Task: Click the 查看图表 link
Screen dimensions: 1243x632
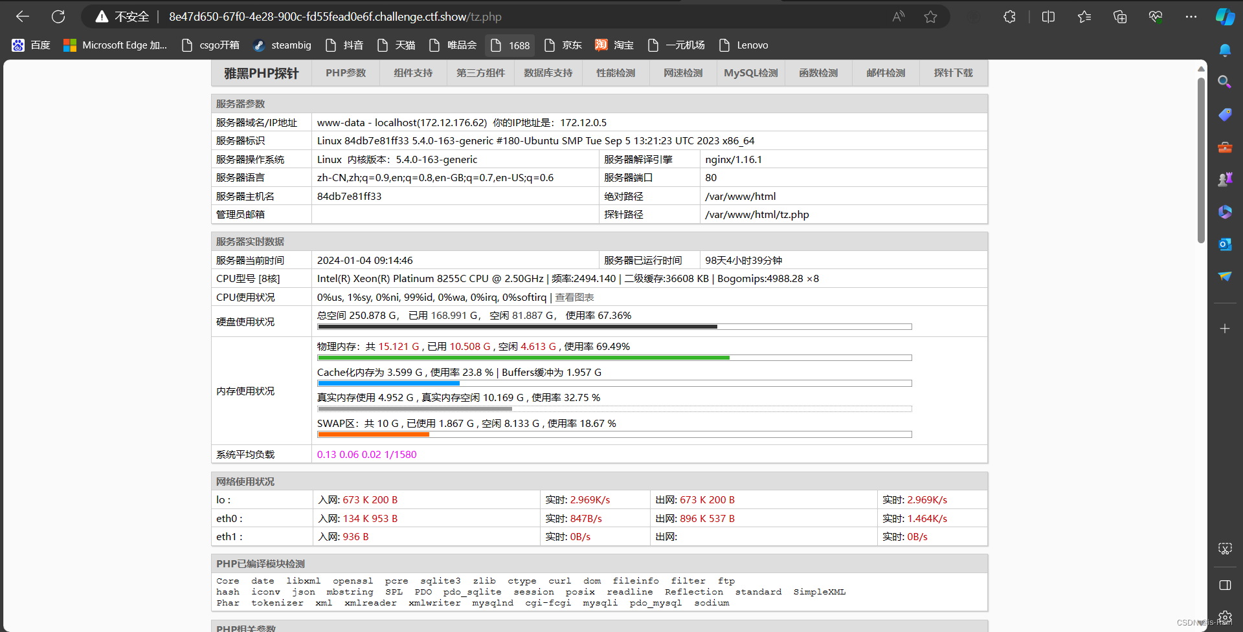Action: point(574,297)
